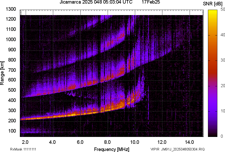Screen dimensions: 225x152
Task: Select the 8.0 frequency axis tick label
Action: pos(107,142)
